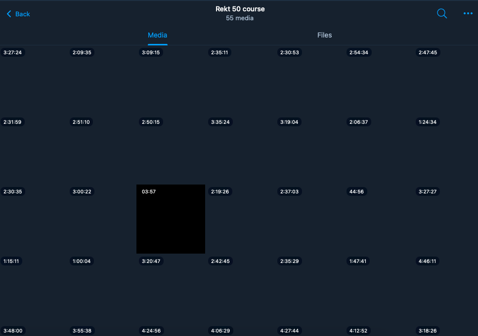Go back using the Back button
Screen dimensions: 478x336
tap(18, 14)
